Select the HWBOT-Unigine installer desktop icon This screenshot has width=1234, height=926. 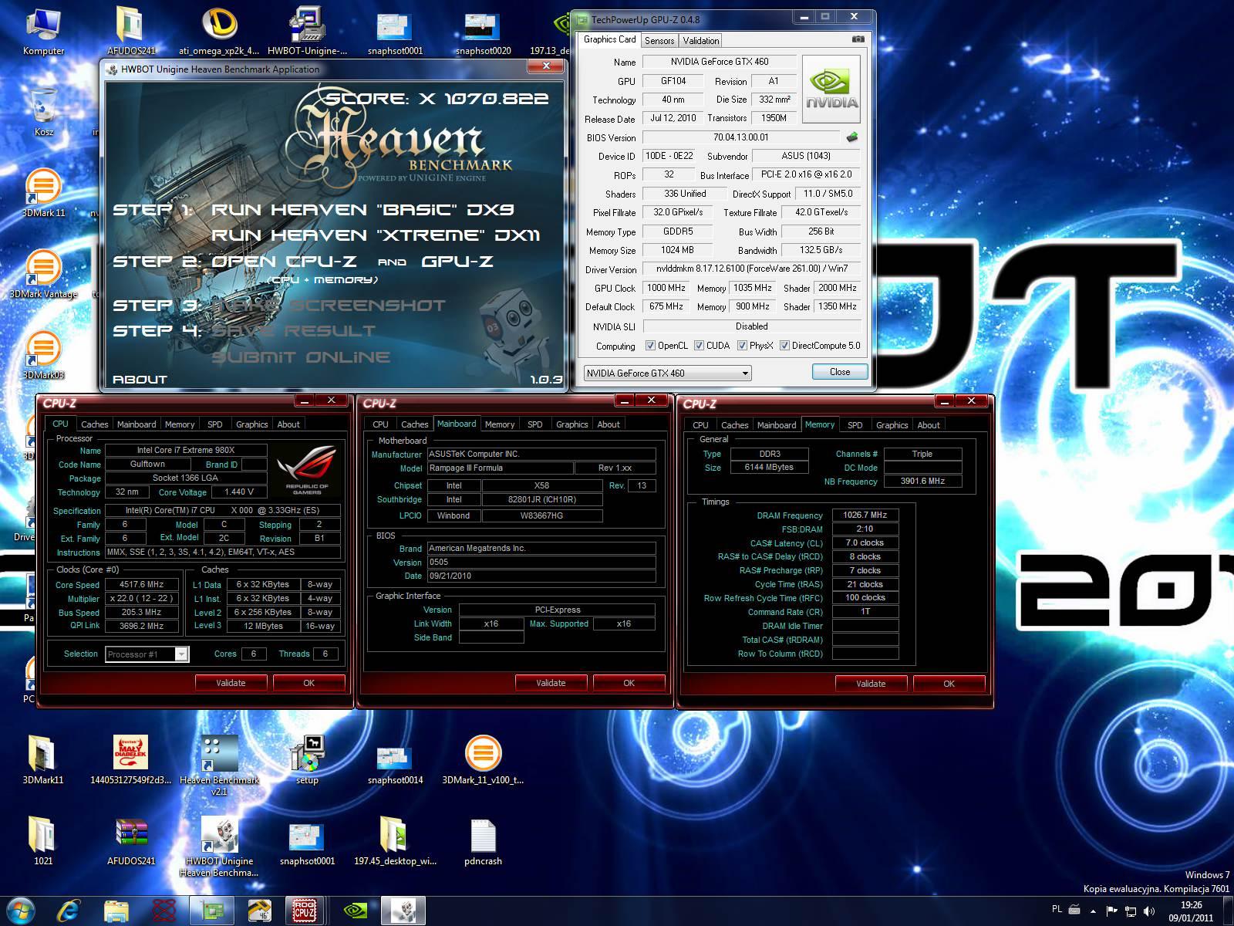click(307, 31)
